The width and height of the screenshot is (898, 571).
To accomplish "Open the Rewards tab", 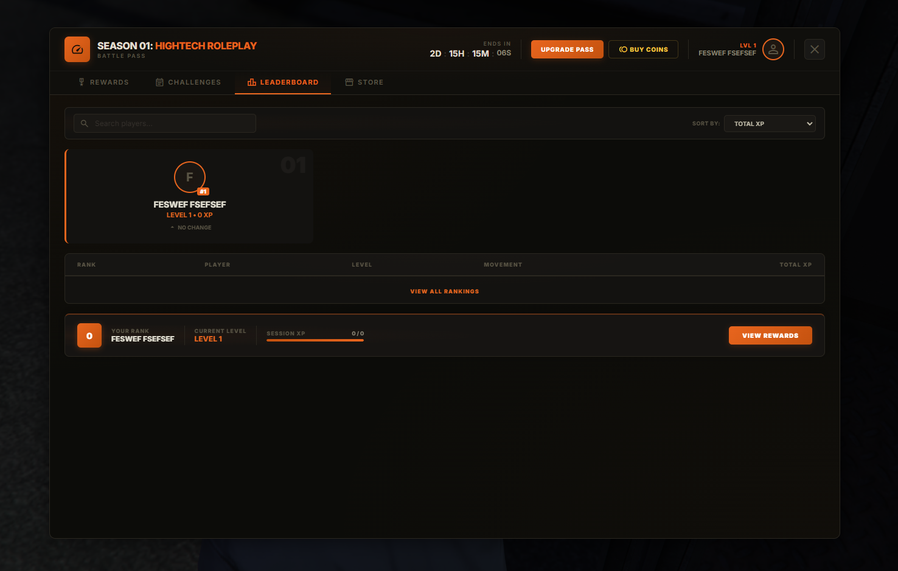I will click(x=103, y=82).
